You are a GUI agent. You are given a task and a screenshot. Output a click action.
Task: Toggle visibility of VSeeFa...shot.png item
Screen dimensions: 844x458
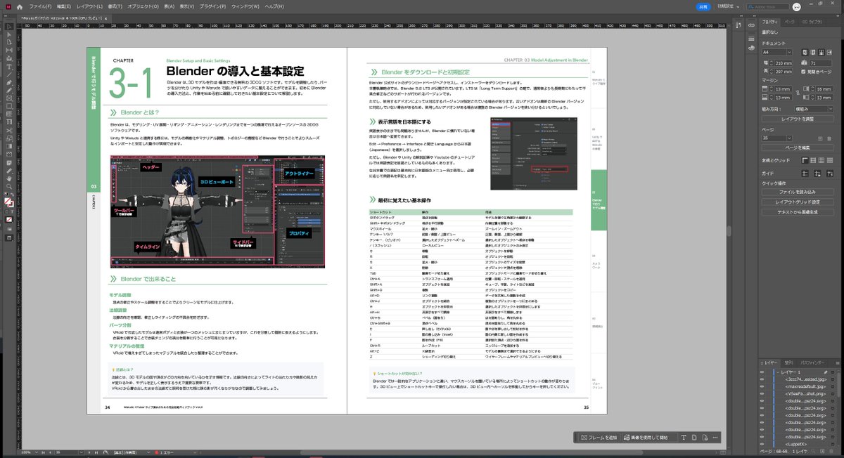tap(762, 394)
